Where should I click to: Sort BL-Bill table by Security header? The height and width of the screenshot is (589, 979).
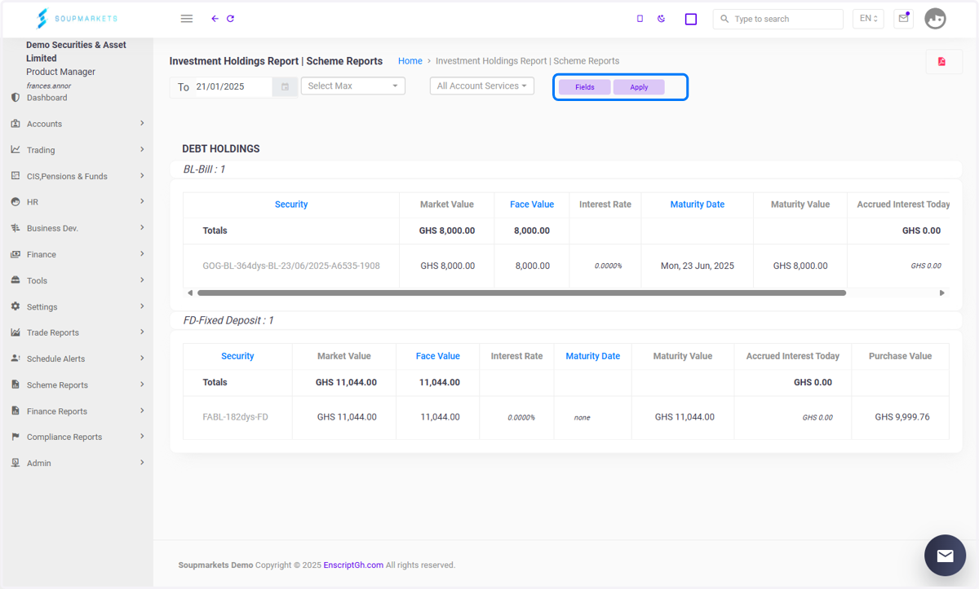291,204
